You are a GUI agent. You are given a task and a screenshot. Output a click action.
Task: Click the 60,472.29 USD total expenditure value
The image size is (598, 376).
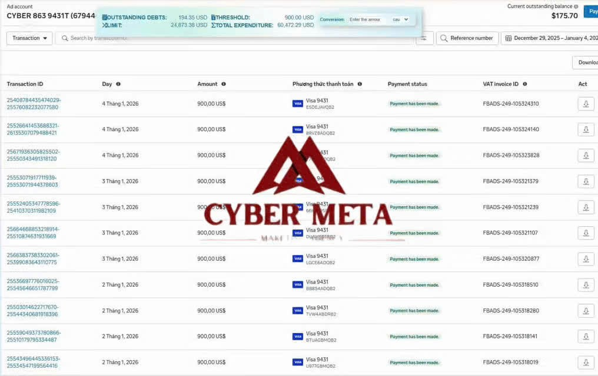[295, 25]
